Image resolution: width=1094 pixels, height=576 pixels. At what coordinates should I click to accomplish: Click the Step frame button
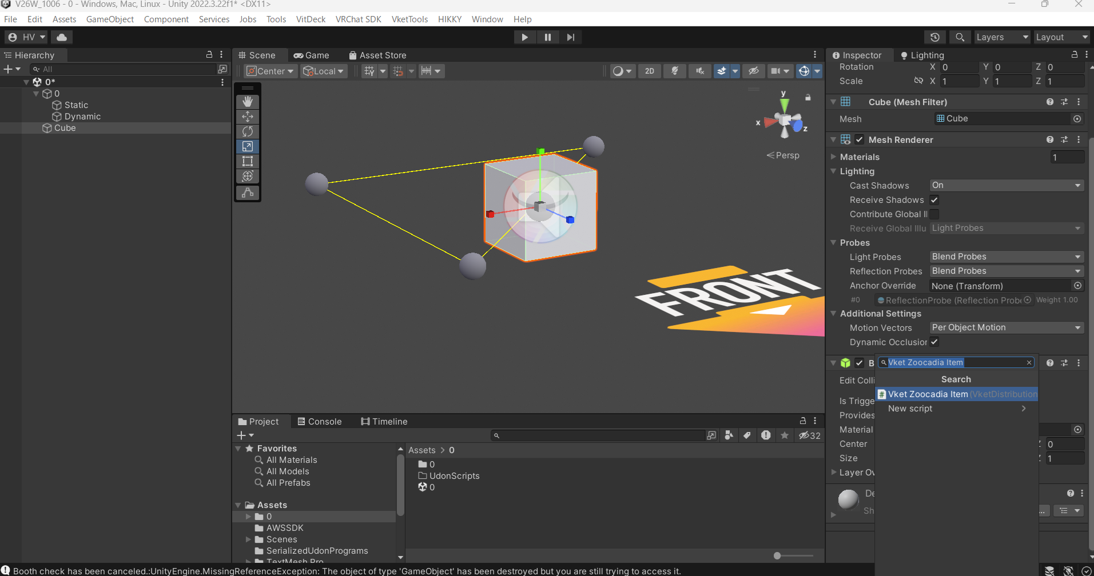coord(571,37)
